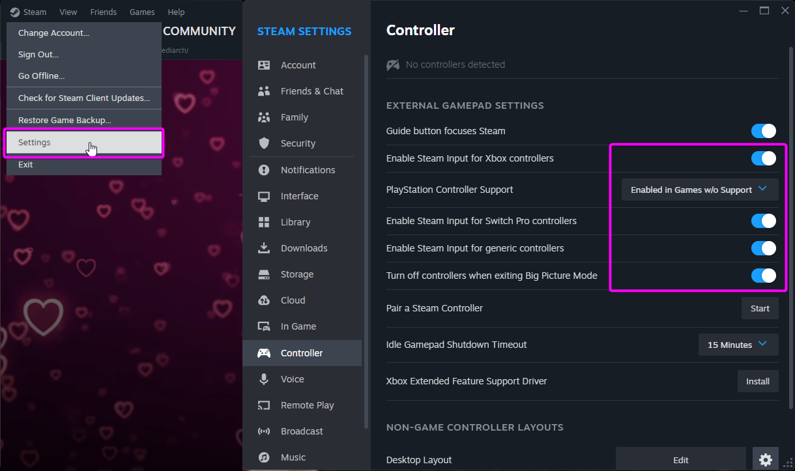Open PlayStation Controller Support dropdown
Viewport: 795px width, 471px height.
coord(700,190)
